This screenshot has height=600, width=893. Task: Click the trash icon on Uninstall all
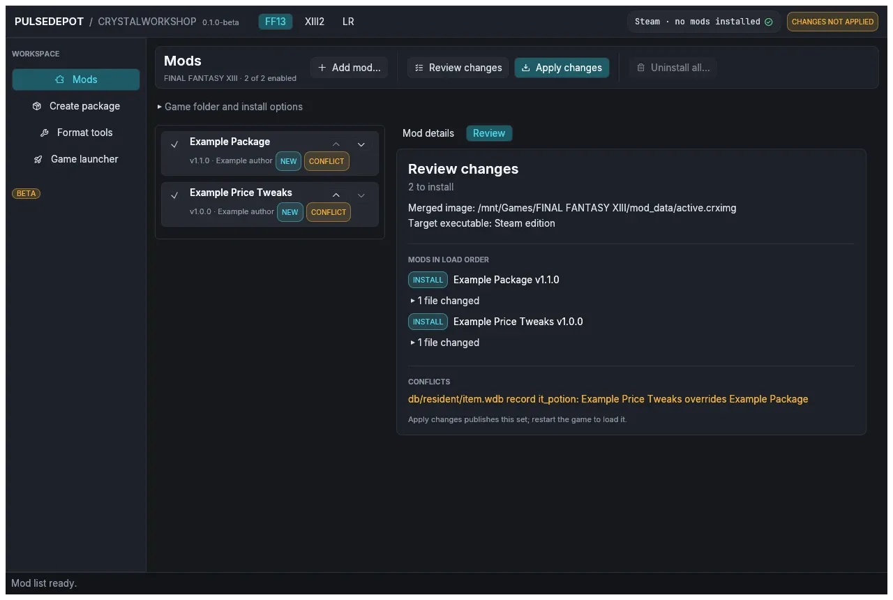coord(641,68)
